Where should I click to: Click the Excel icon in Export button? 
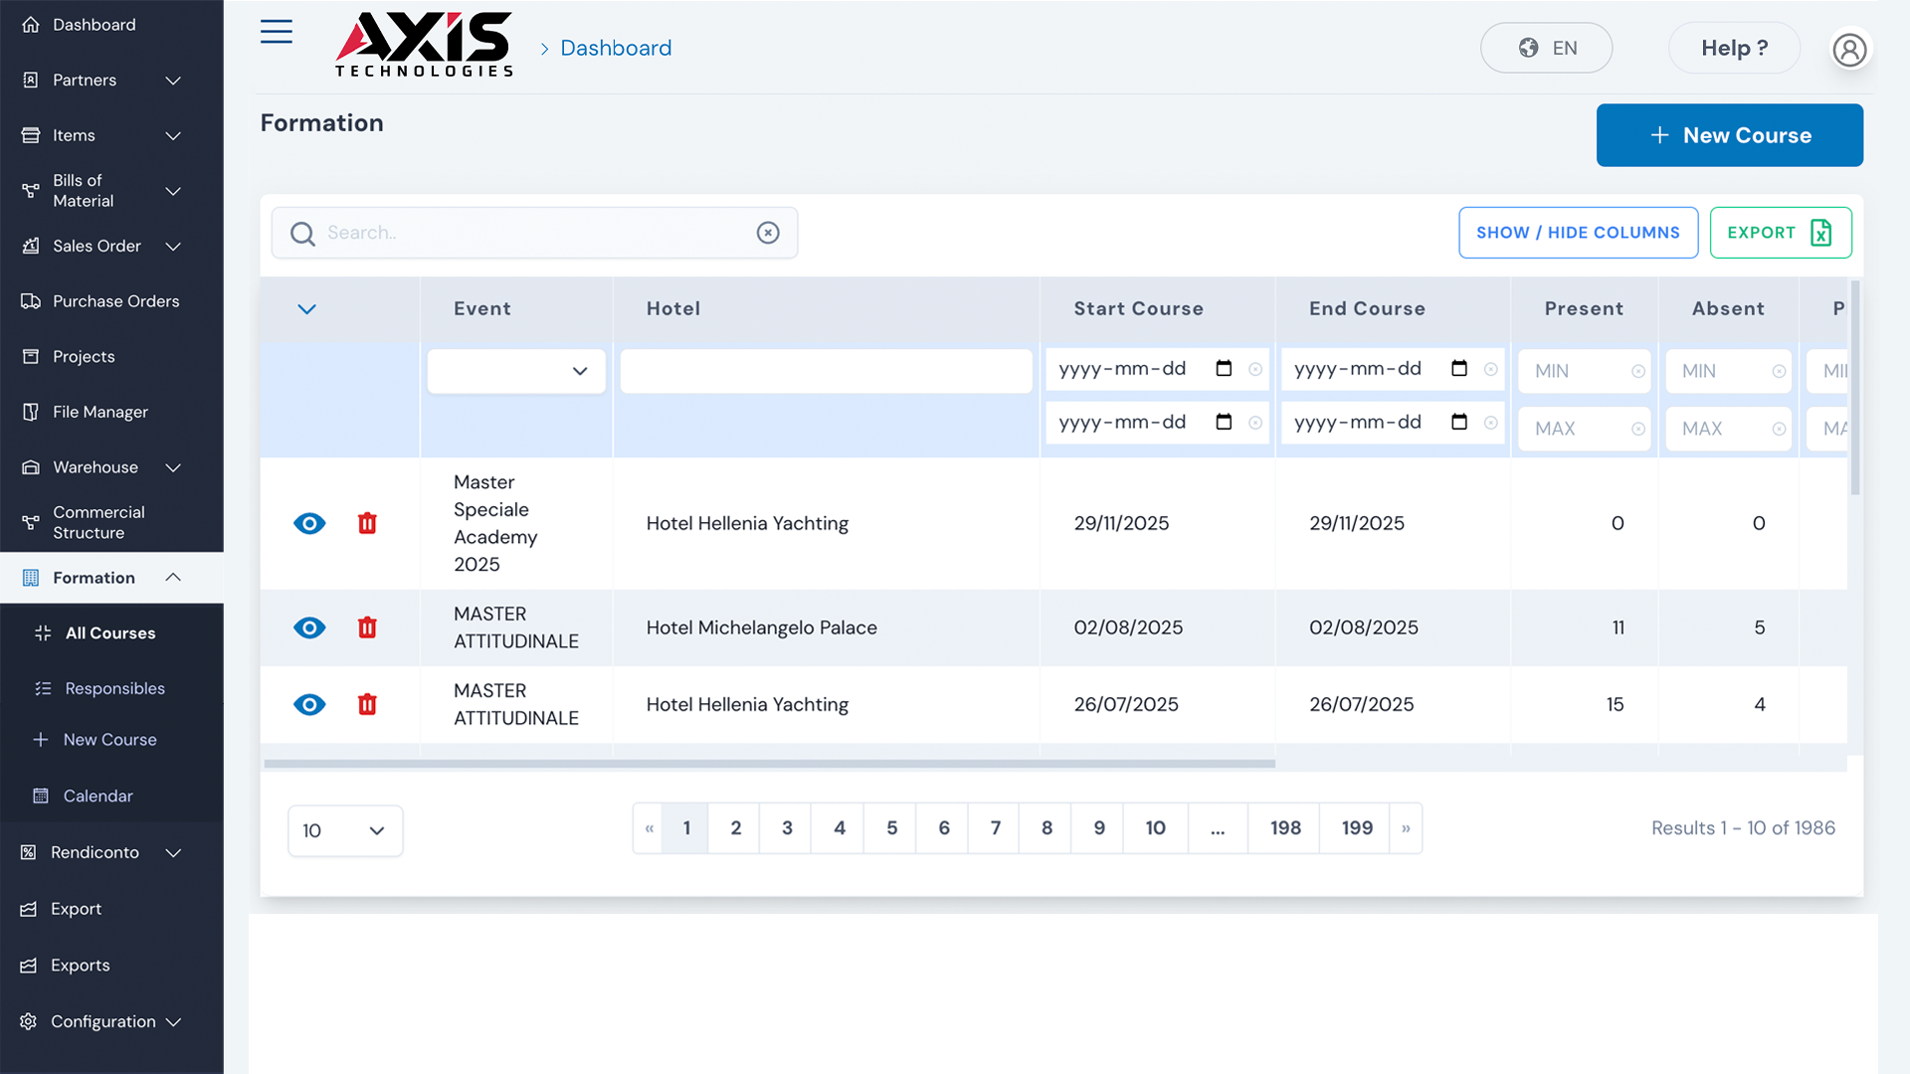point(1820,233)
